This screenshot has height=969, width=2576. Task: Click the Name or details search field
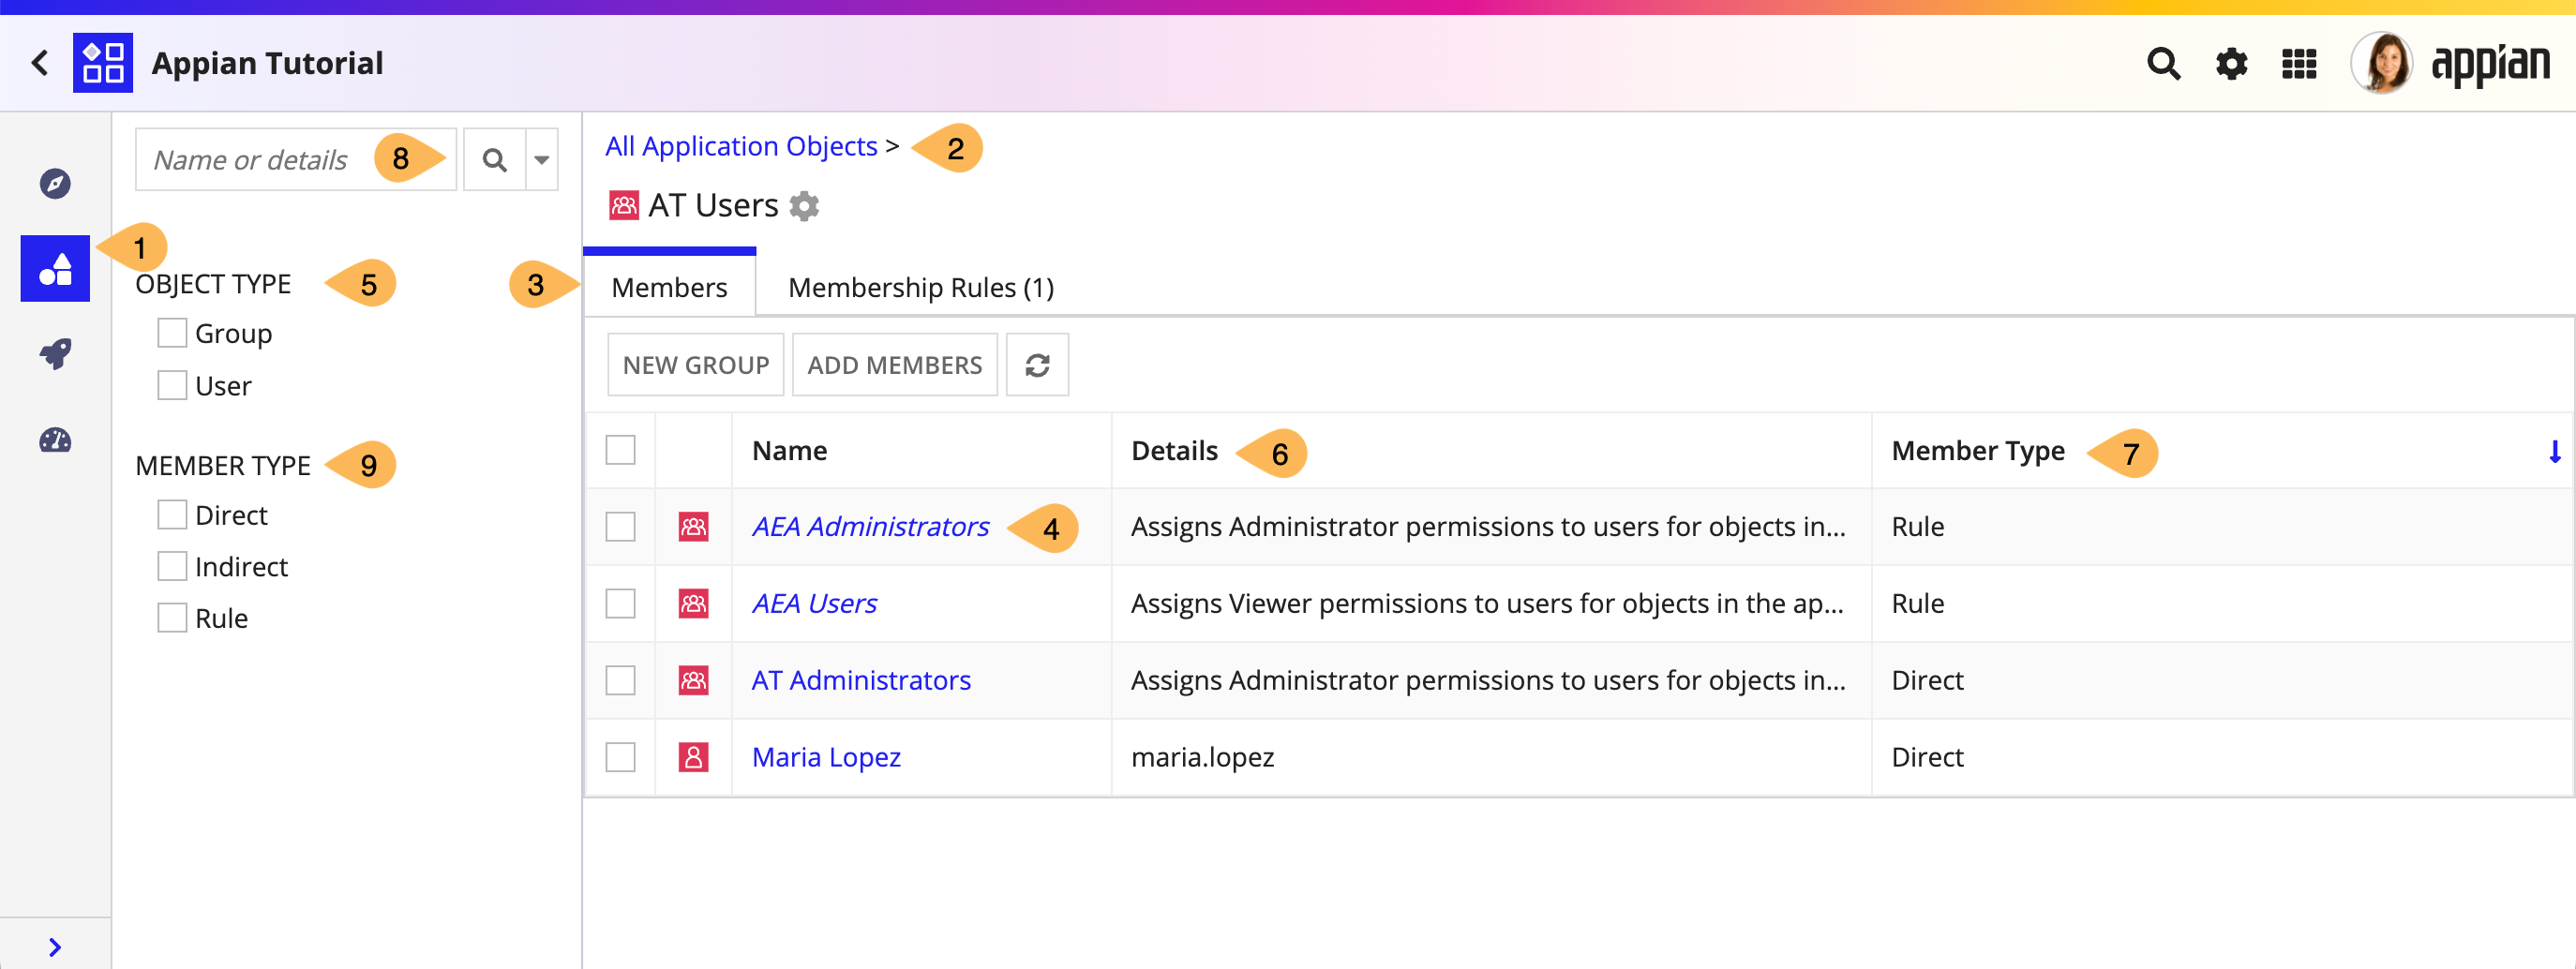tap(296, 160)
